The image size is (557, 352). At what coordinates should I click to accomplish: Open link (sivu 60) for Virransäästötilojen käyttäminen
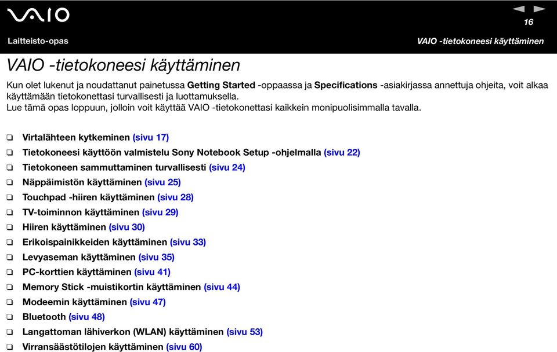(184, 347)
